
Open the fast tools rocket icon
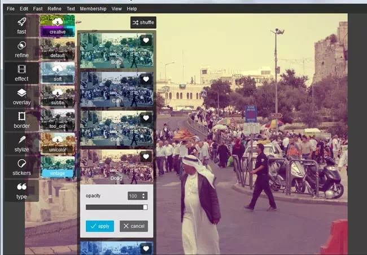point(21,26)
